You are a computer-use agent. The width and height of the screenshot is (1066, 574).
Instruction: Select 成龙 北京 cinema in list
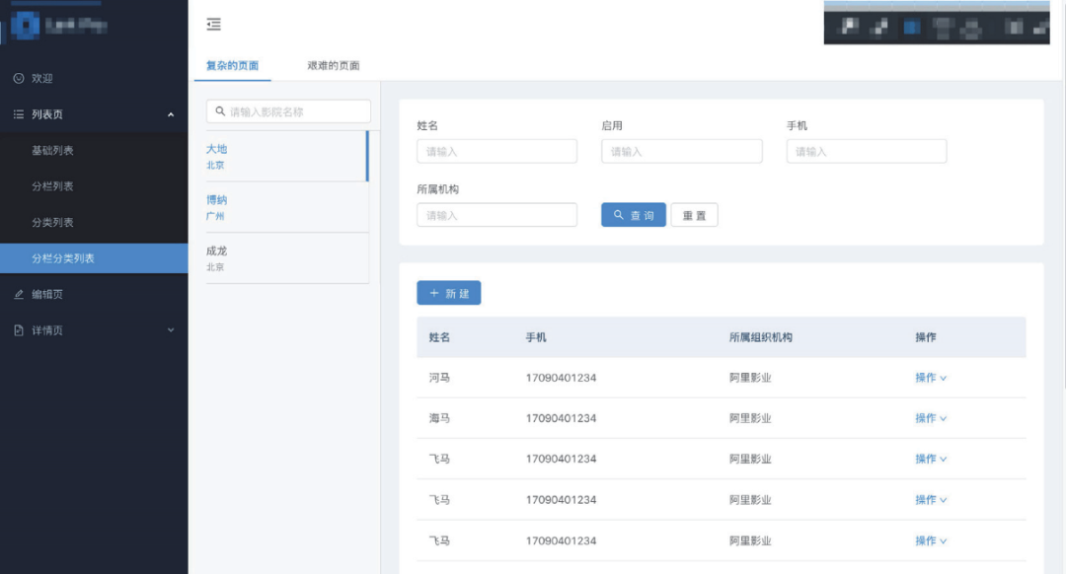click(287, 258)
